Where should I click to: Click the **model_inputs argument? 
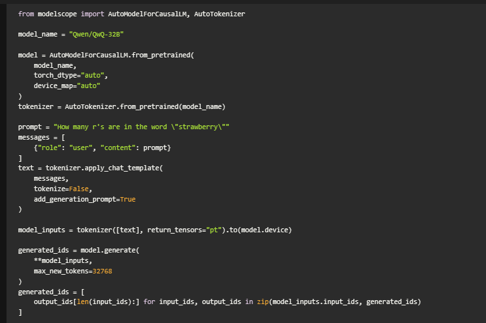click(63, 261)
